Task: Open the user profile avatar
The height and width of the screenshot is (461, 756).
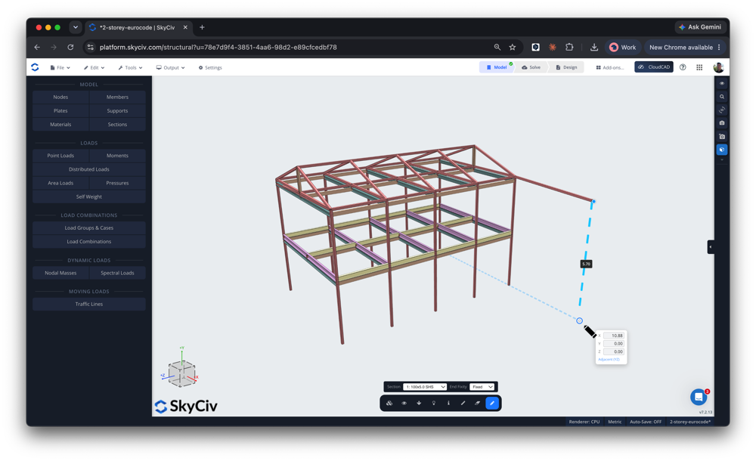Action: (x=718, y=67)
